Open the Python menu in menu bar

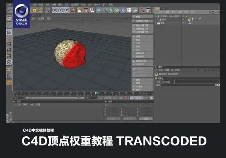(97, 5)
